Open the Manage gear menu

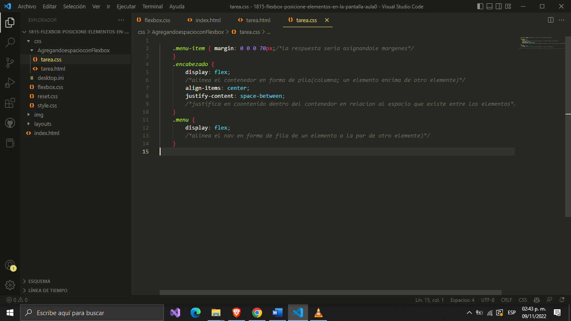coord(10,285)
